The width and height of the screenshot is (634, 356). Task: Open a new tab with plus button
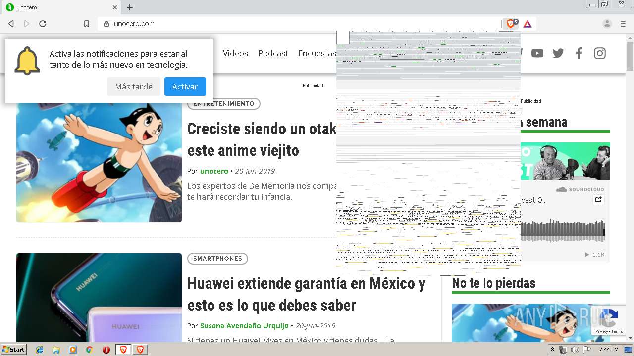pyautogui.click(x=130, y=7)
